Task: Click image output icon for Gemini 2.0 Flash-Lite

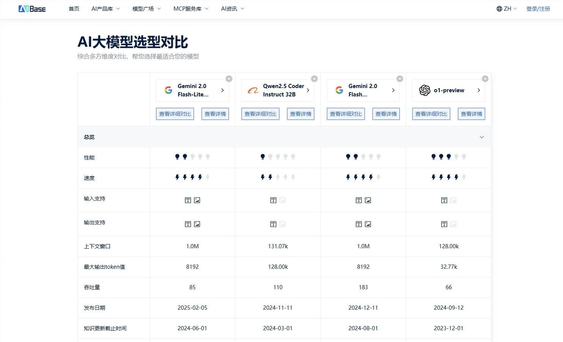Action: click(197, 224)
